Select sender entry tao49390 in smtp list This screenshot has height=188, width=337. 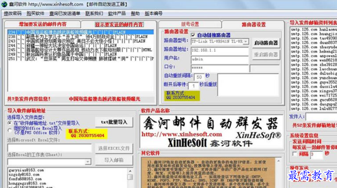[314, 38]
